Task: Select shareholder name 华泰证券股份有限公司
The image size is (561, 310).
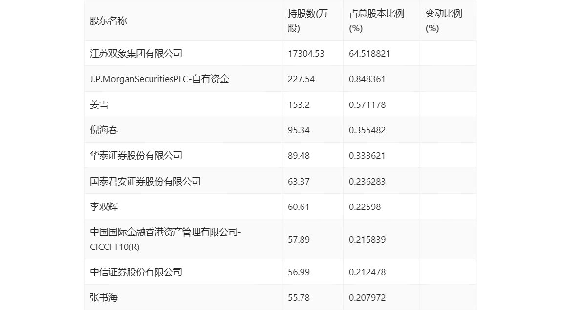Action: pyautogui.click(x=136, y=155)
